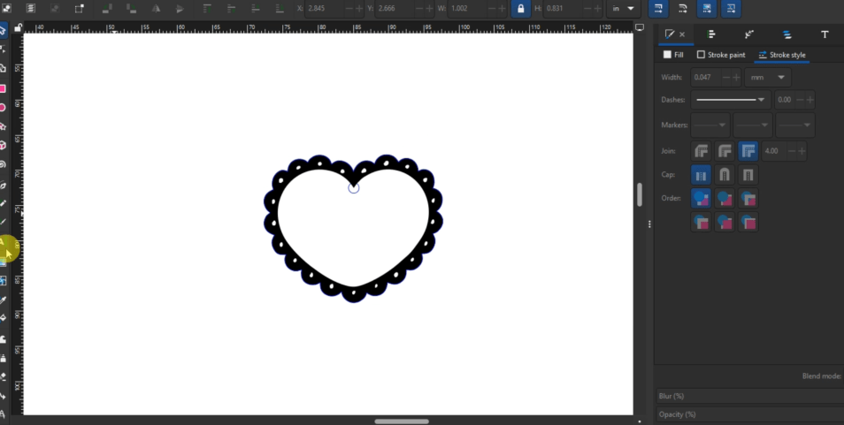Select the Ellipse/Circle tool in the toolbox
Viewport: 844px width, 425px height.
click(3, 108)
